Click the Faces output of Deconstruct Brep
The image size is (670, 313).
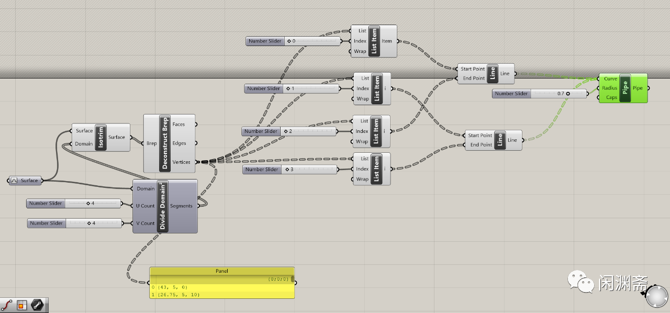[179, 125]
